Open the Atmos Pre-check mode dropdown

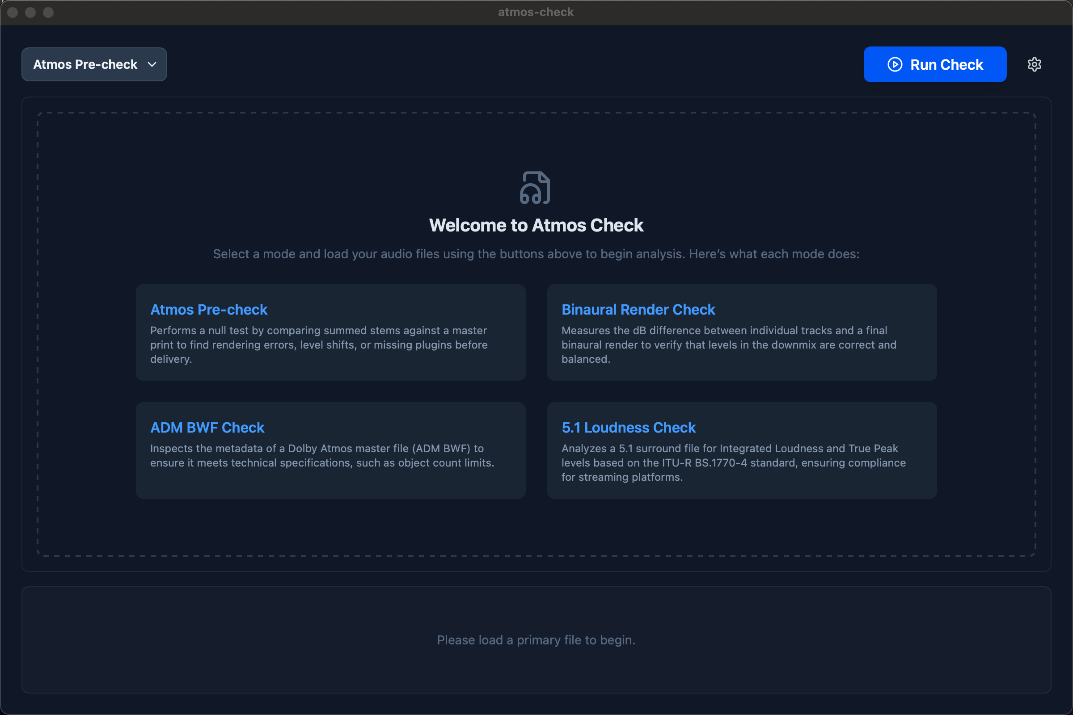point(94,64)
